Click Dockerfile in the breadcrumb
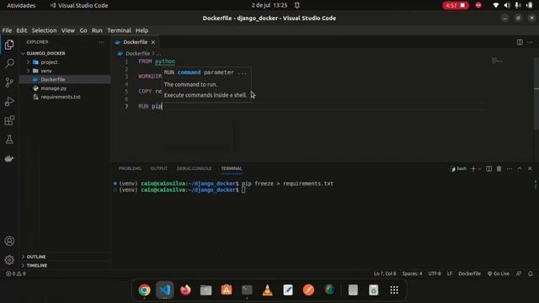Screen dimensions: 539x303 tap(137, 54)
